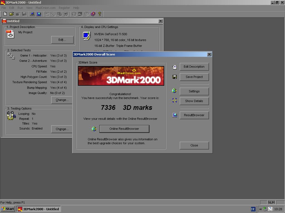Open the ResultBrowser toolbar icon

click(x=39, y=14)
